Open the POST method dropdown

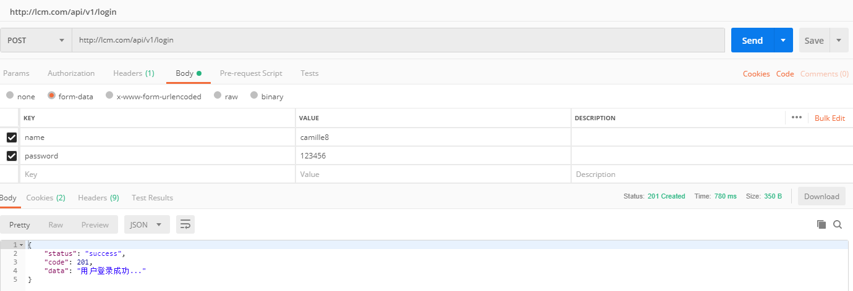[36, 40]
